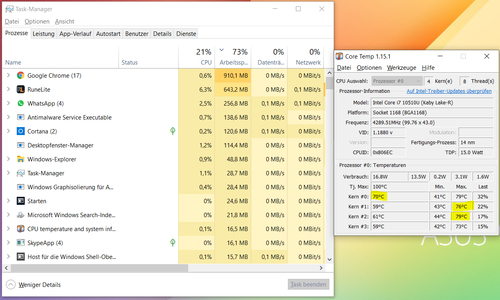Click the Kern #0 temperature 70°C
The width and height of the screenshot is (500, 300).
click(400, 196)
